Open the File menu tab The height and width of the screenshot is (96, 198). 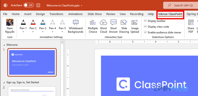(5, 14)
